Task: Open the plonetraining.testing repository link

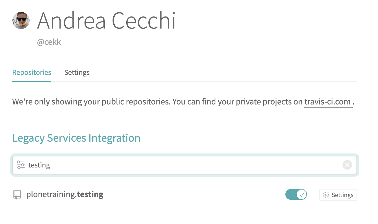Action: click(x=65, y=194)
